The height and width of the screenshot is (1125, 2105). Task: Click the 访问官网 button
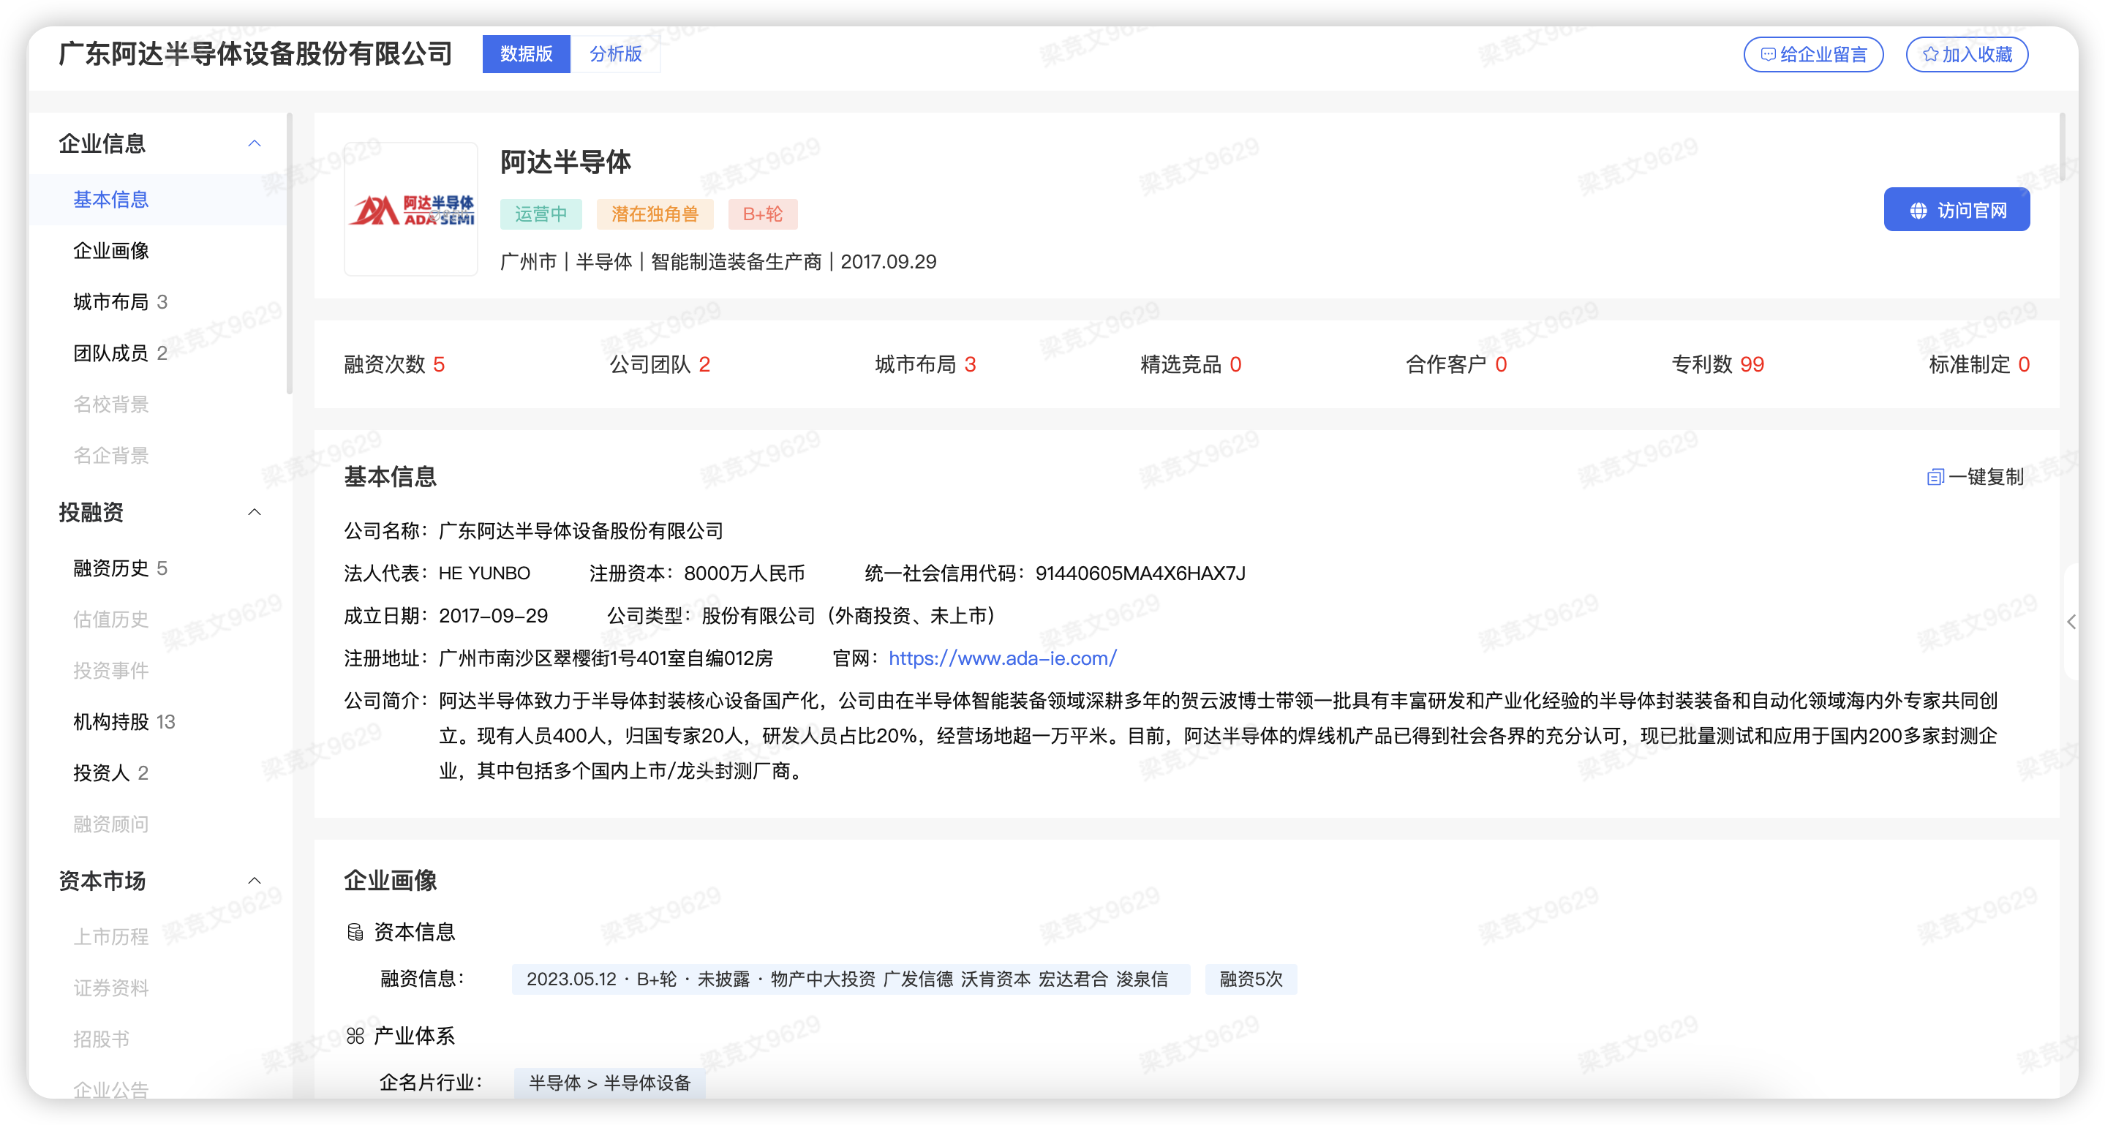1957,210
